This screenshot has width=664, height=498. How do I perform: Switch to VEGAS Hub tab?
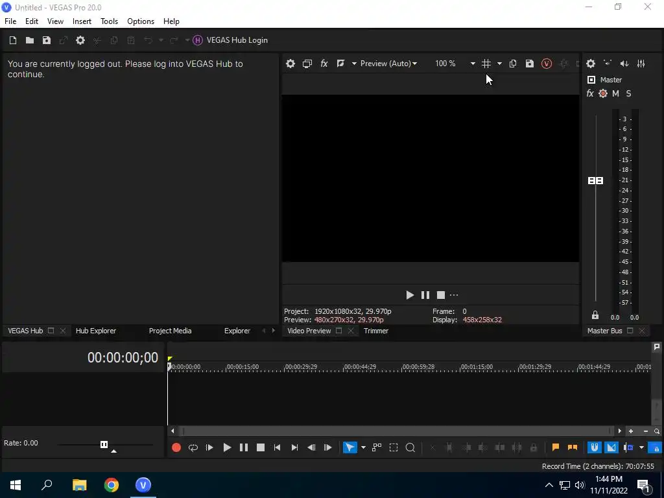click(25, 331)
